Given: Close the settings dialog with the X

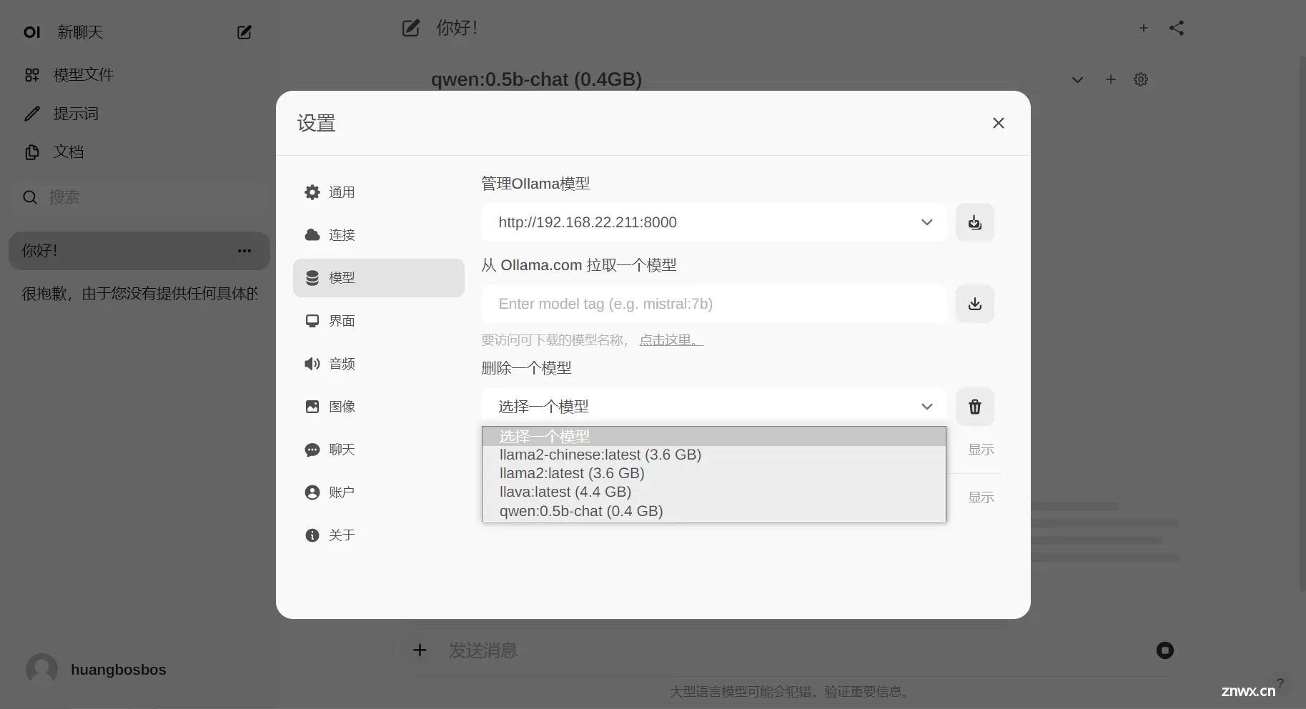Looking at the screenshot, I should [x=999, y=123].
